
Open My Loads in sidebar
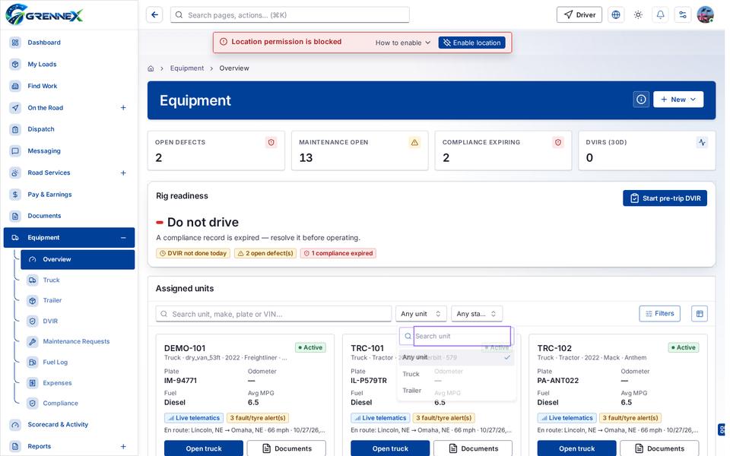42,64
